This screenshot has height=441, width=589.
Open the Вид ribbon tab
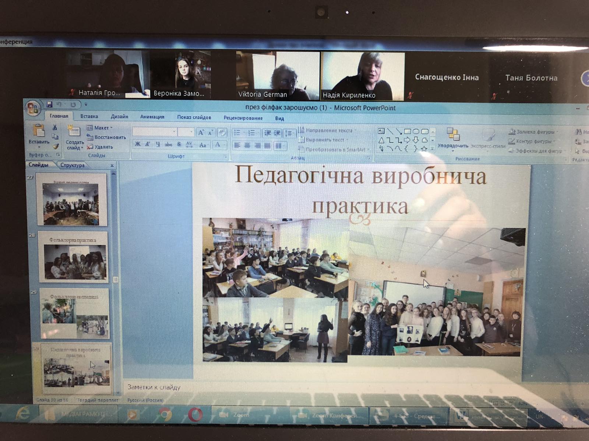(279, 118)
